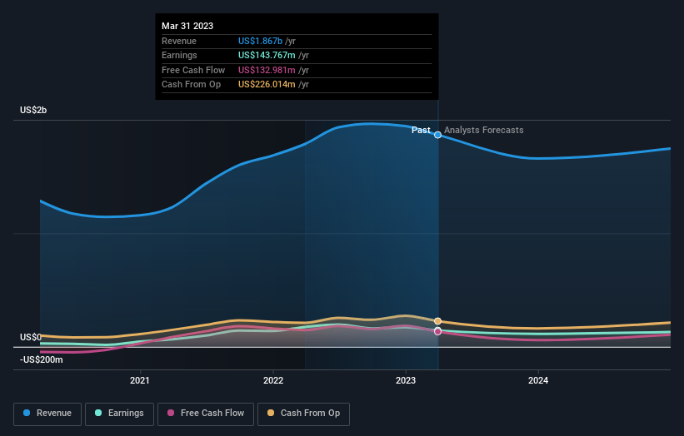Click the 2021 x-axis label

click(140, 381)
